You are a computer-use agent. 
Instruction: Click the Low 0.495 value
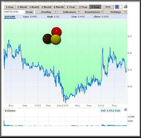[78, 17]
